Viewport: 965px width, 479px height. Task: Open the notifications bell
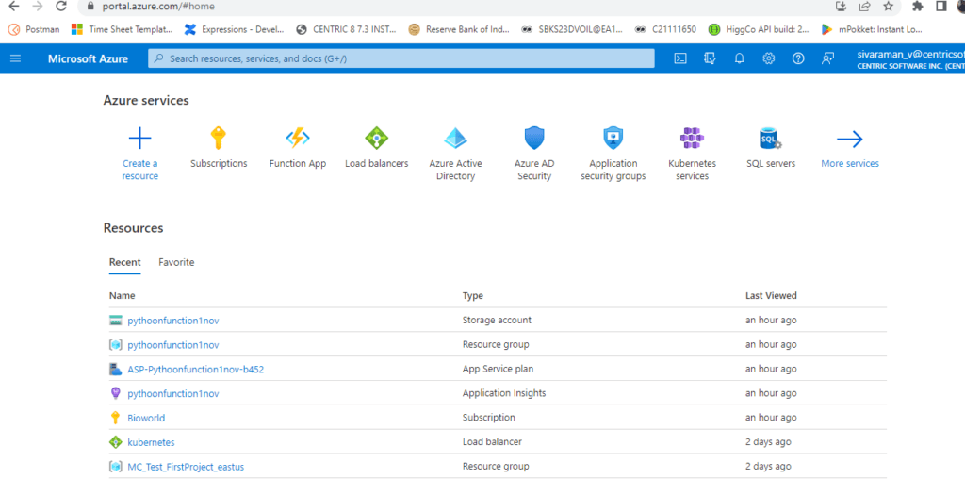point(739,58)
